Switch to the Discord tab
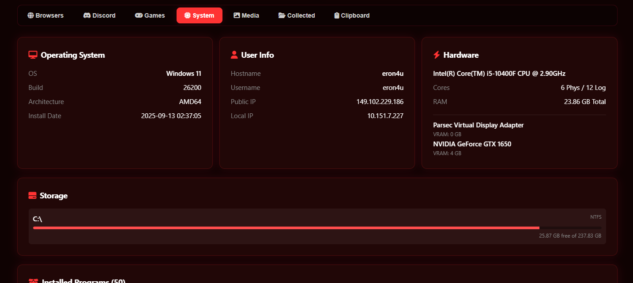Viewport: 633px width, 283px height. point(99,15)
